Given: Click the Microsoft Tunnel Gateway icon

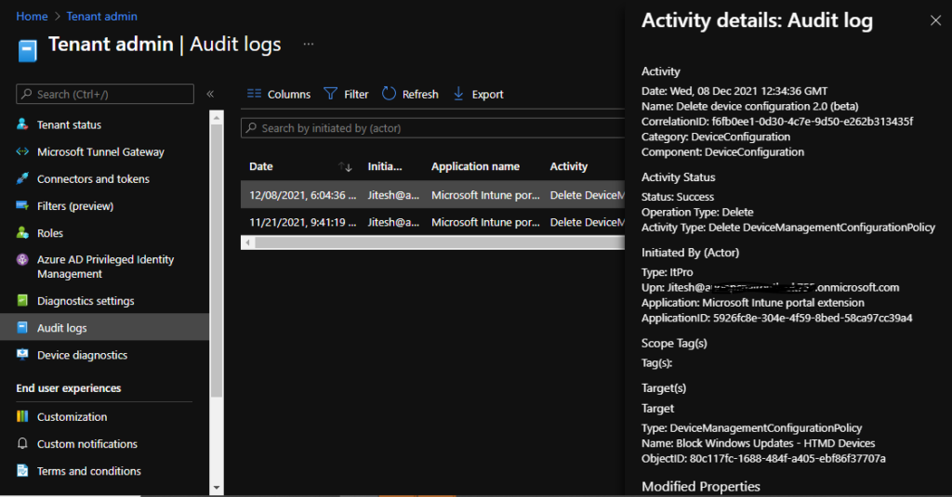Looking at the screenshot, I should point(22,151).
